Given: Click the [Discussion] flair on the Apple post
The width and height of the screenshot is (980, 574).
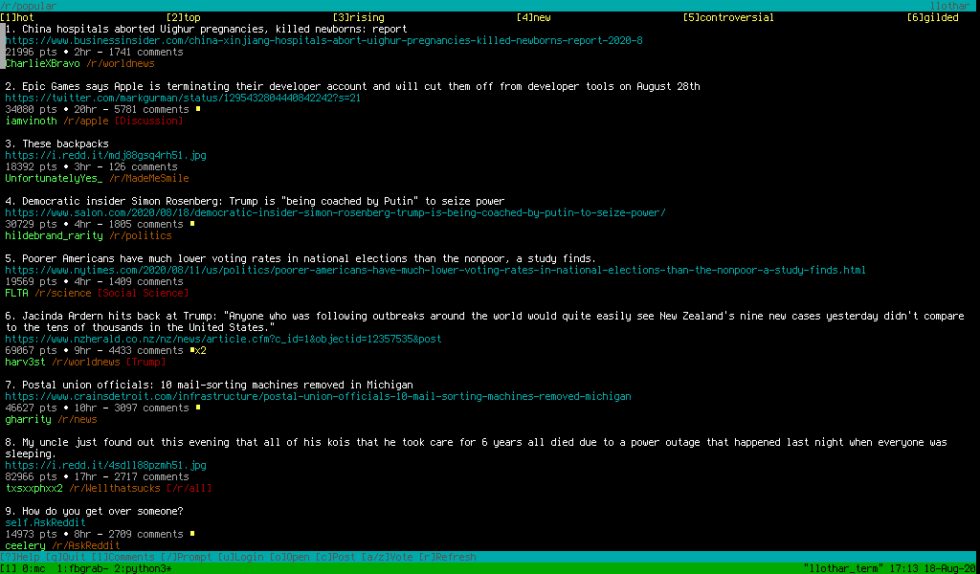Looking at the screenshot, I should [x=148, y=121].
